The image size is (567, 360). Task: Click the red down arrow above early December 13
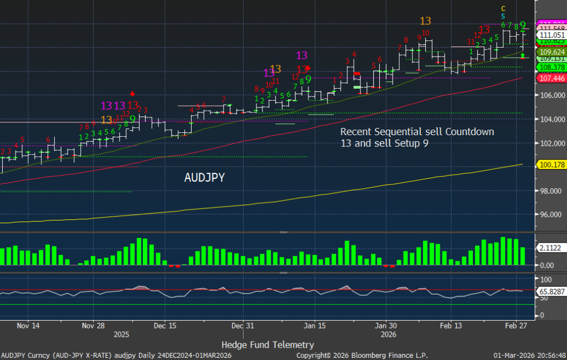pos(132,94)
